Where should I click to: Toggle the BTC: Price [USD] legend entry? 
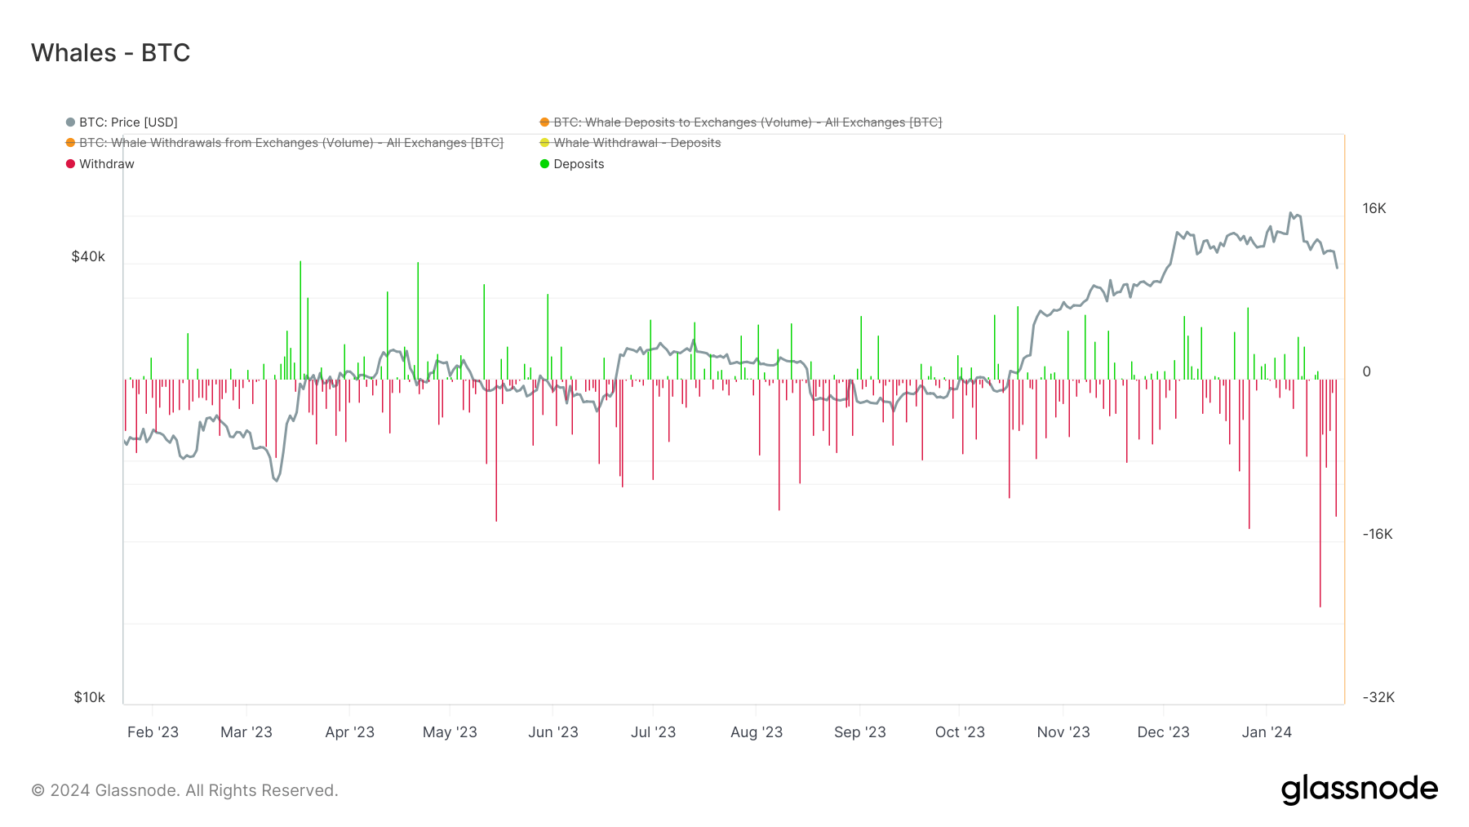[126, 122]
